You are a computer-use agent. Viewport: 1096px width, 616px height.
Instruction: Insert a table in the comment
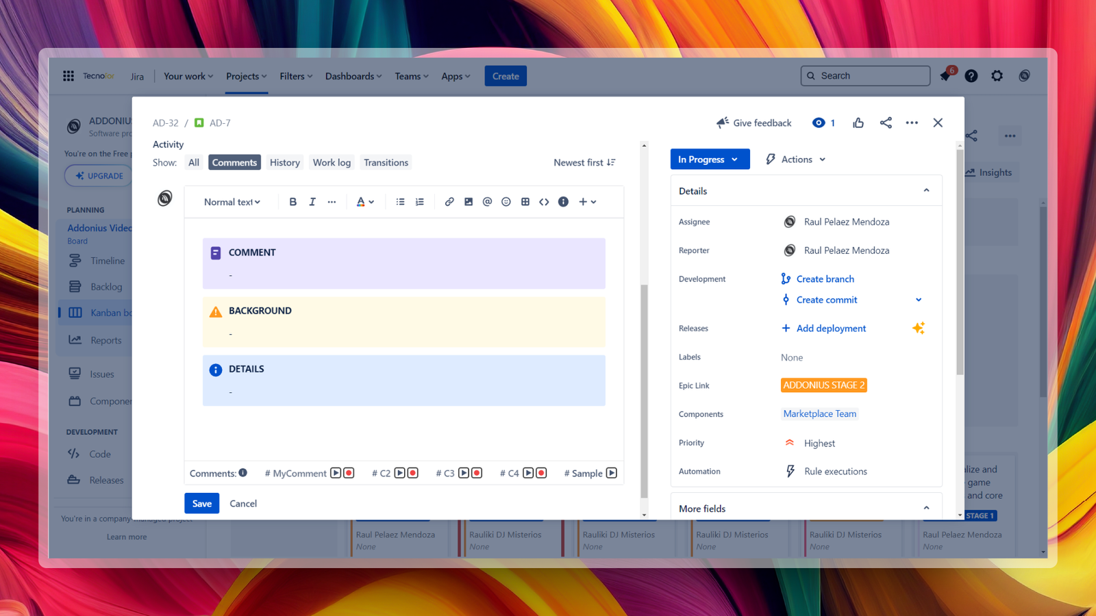tap(525, 202)
